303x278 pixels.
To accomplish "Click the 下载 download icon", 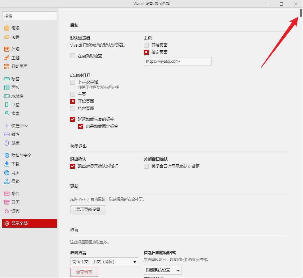I will (x=7, y=164).
